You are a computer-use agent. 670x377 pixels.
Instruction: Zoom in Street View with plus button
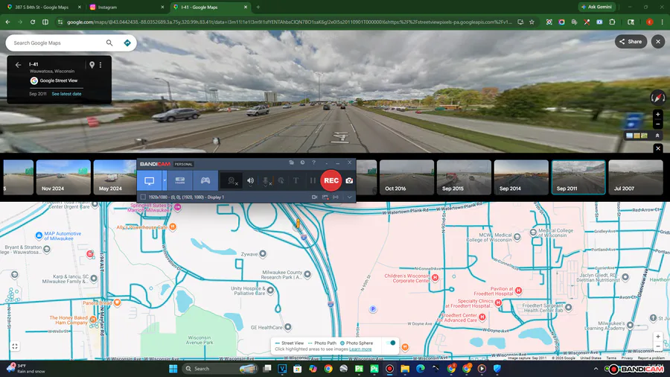coord(658,115)
